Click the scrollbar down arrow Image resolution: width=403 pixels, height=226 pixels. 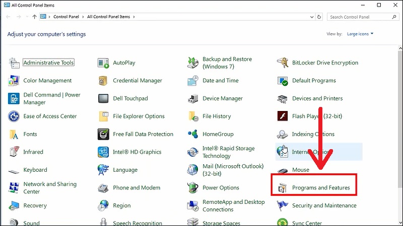[400, 223]
